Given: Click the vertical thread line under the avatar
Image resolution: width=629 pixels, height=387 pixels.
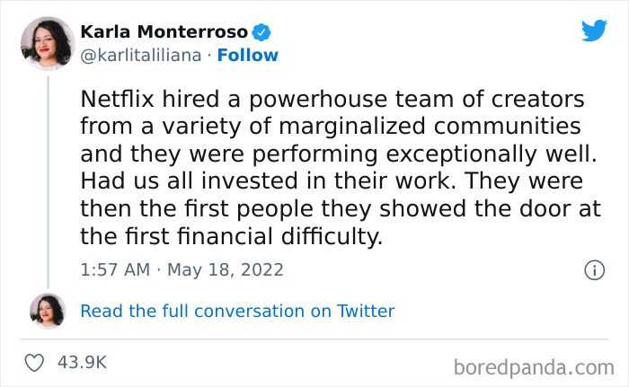Looking at the screenshot, I should tap(47, 180).
